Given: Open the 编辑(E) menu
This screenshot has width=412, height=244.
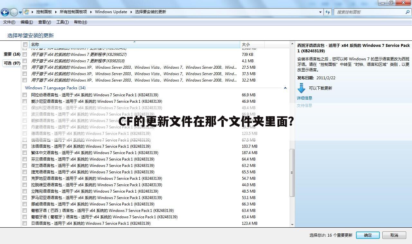Looking at the screenshot, I should 27,22.
